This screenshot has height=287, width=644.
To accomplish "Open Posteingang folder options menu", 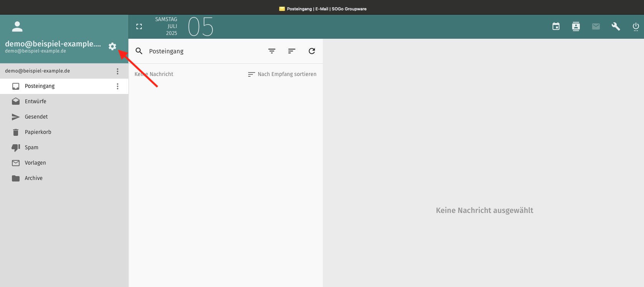I will tap(118, 86).
